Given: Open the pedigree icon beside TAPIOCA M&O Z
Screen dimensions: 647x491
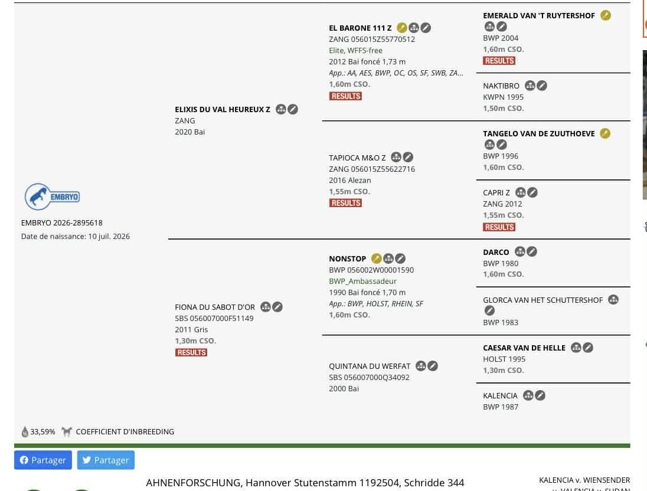Looking at the screenshot, I should click(x=396, y=158).
